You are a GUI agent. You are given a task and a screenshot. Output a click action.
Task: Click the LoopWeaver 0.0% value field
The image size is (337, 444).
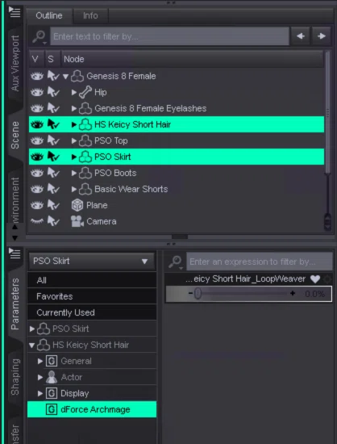tap(315, 294)
